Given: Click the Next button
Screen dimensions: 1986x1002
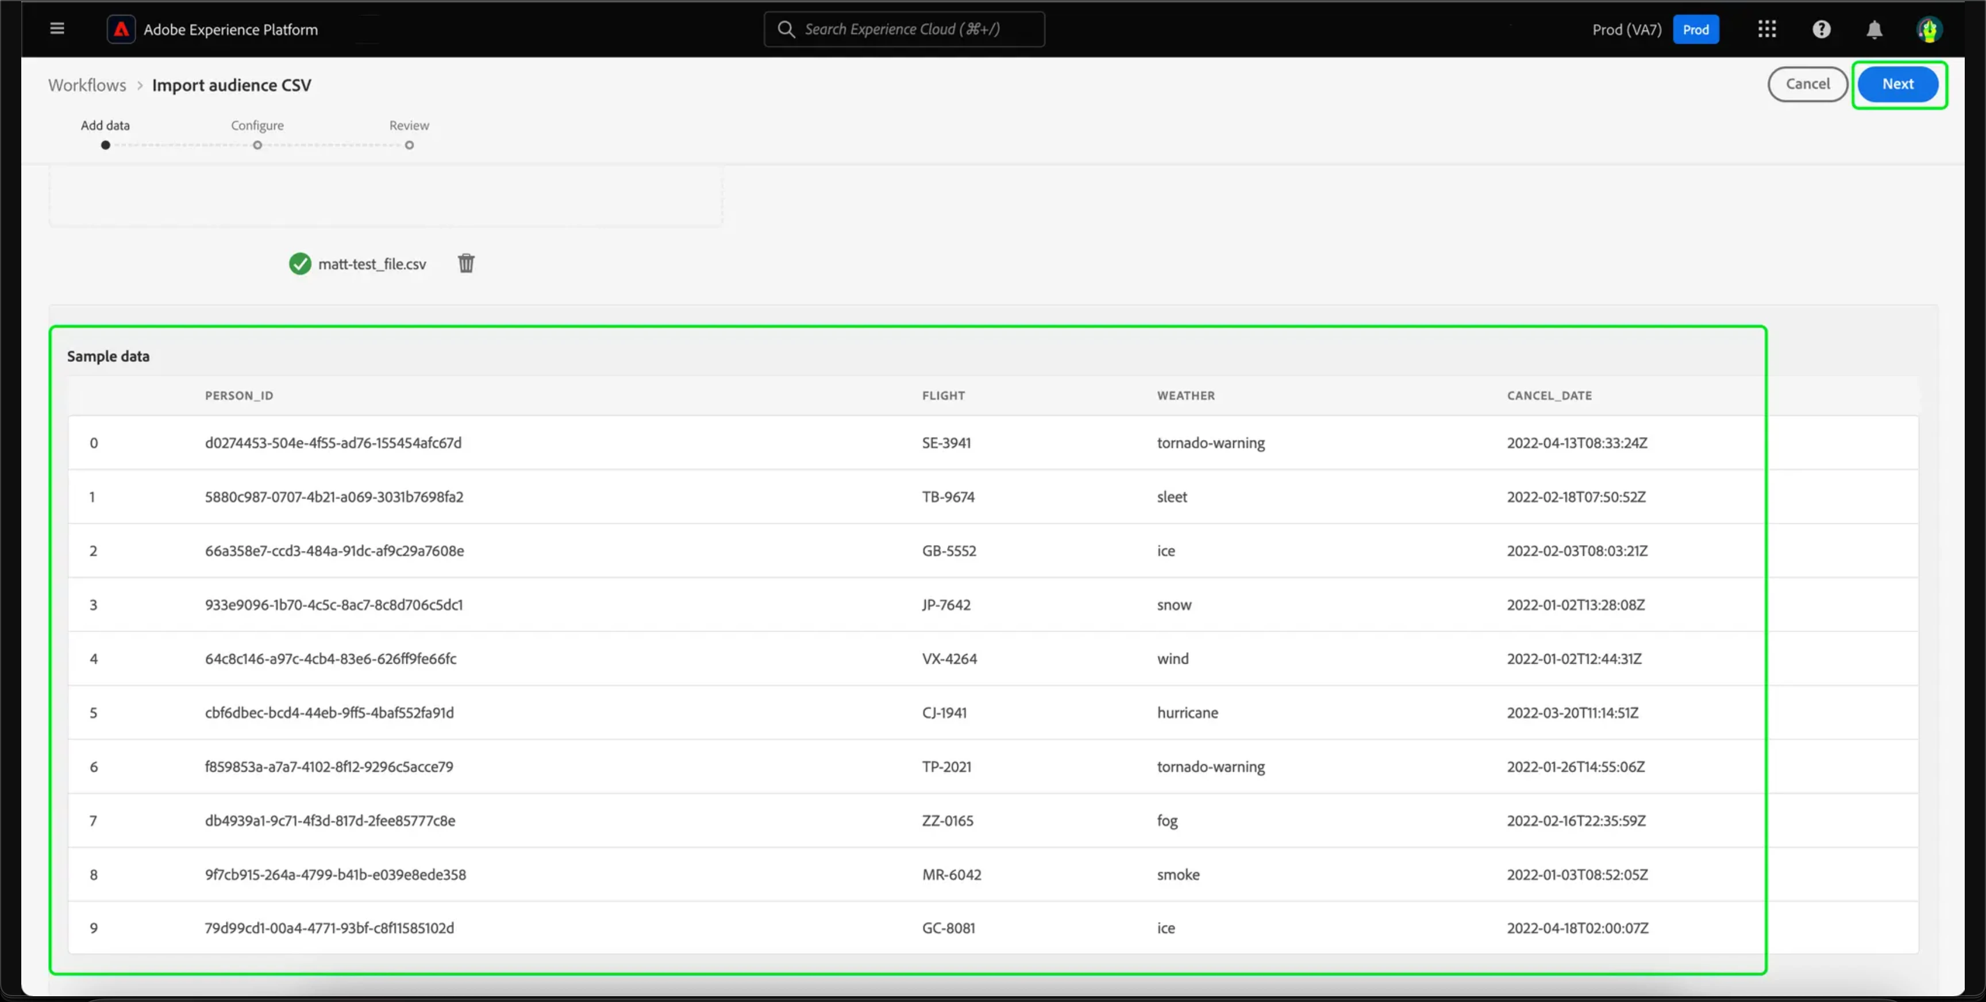Looking at the screenshot, I should (1898, 84).
